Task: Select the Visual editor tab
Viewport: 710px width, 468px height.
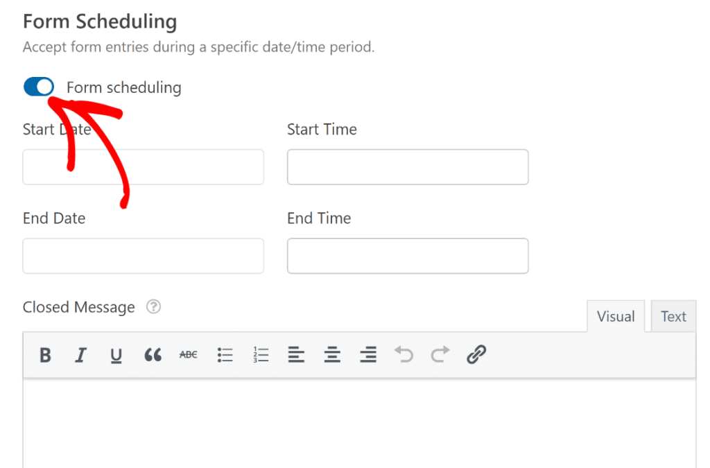Action: [616, 316]
